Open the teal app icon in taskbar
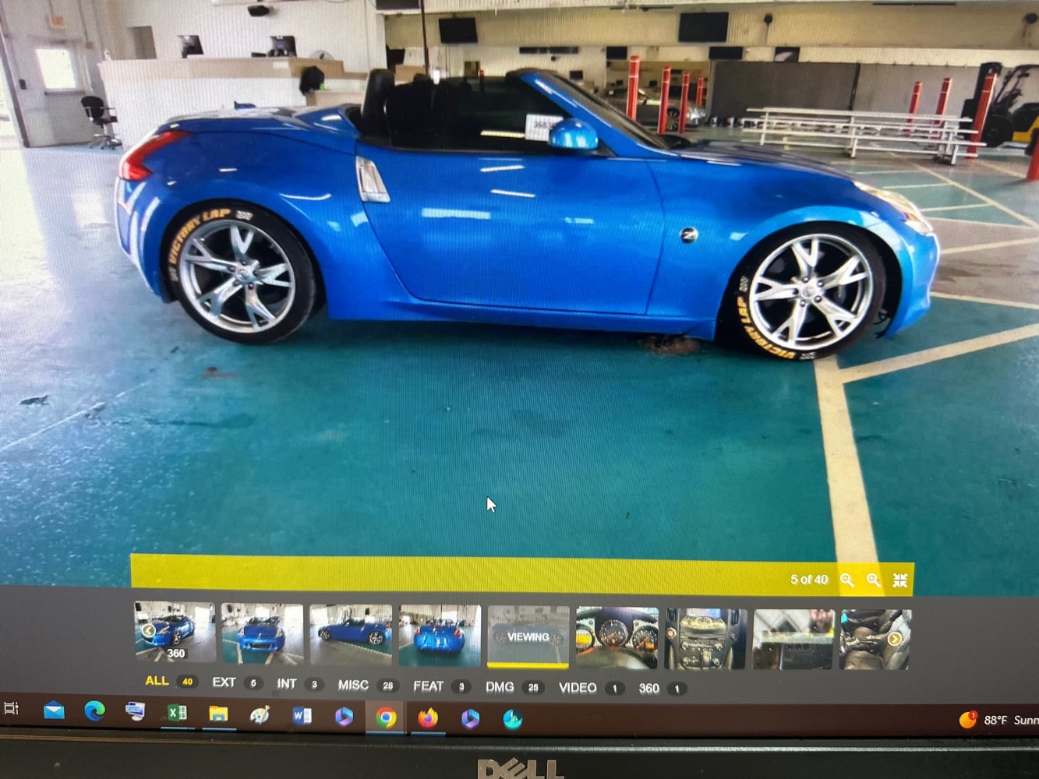 (x=512, y=719)
